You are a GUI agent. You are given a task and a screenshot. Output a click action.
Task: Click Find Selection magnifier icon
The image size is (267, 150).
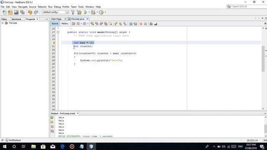(92, 24)
